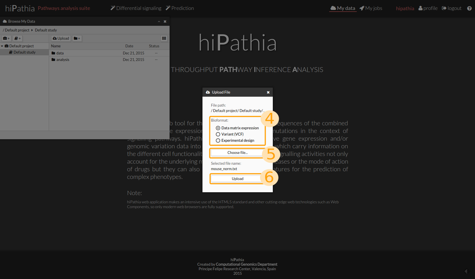Select Default study in project tree

click(24, 52)
